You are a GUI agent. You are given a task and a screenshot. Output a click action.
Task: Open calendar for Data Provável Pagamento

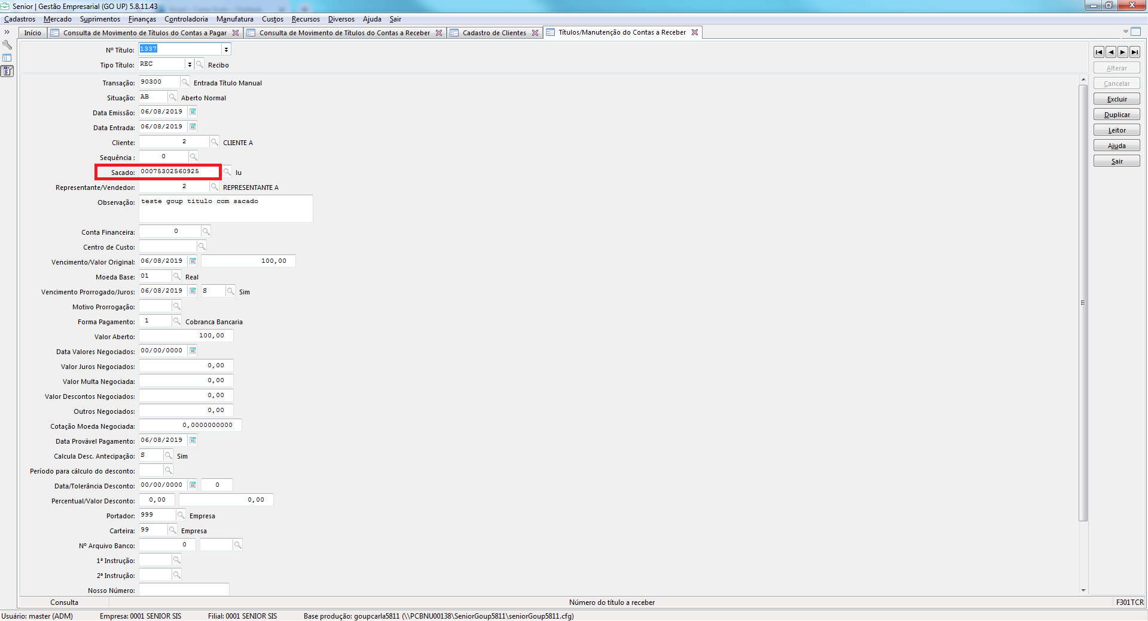click(x=193, y=441)
